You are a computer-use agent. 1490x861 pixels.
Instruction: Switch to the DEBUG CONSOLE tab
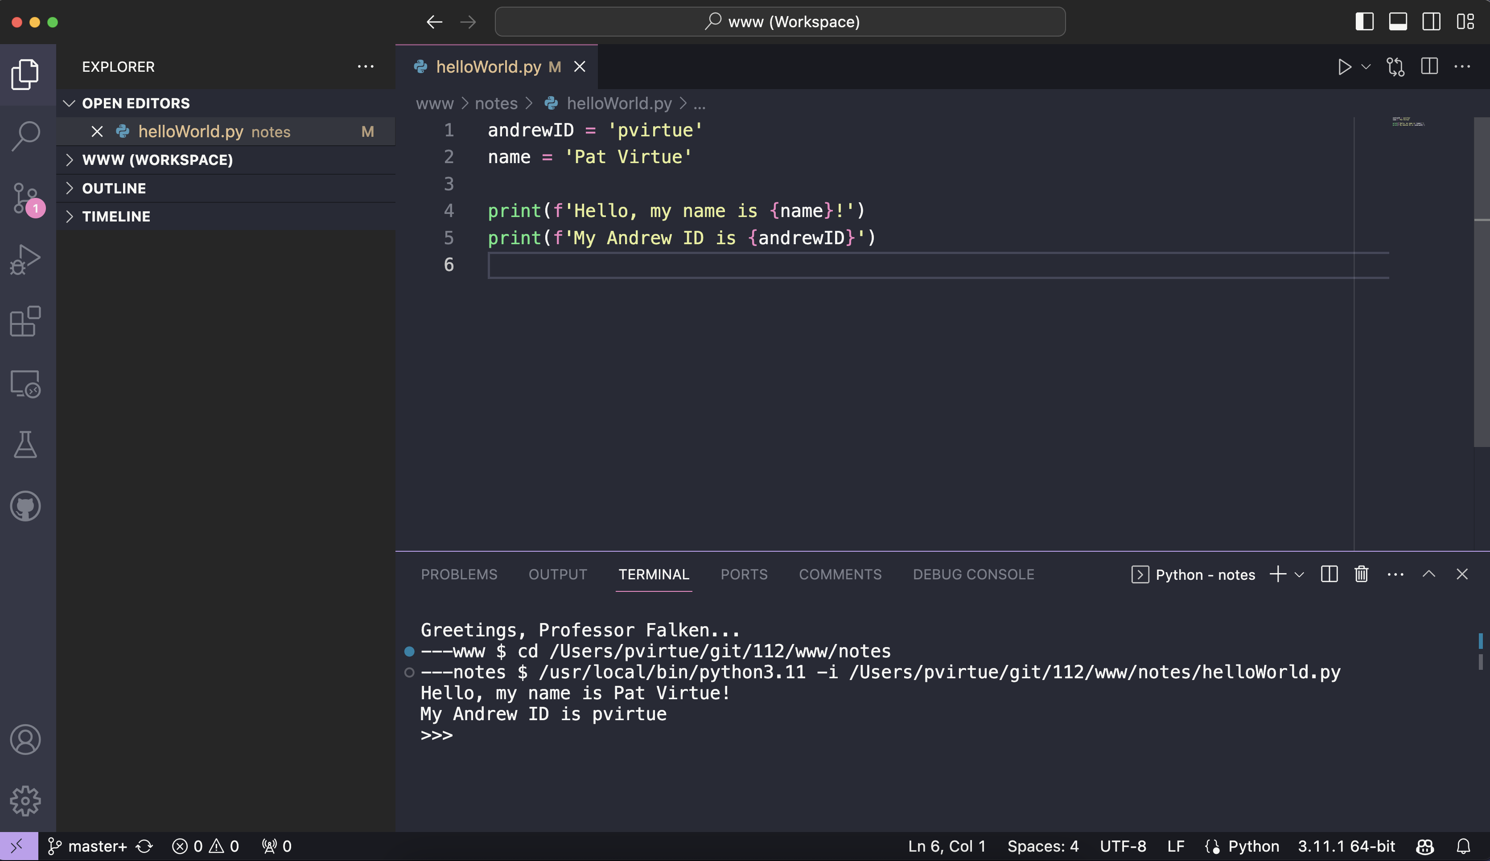point(973,574)
